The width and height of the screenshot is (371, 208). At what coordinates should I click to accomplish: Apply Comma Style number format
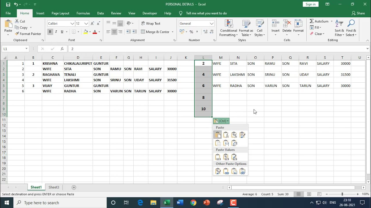pos(197,32)
